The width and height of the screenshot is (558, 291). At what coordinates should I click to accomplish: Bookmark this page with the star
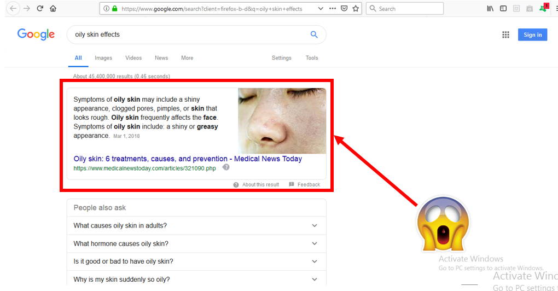click(356, 9)
